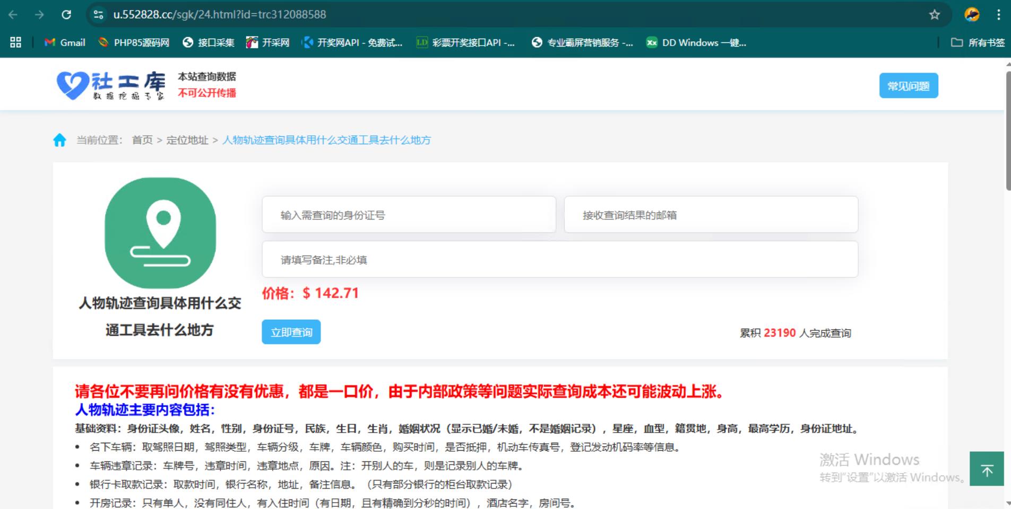Open the PHP85源码网 bookmark
The width and height of the screenshot is (1011, 509).
click(x=134, y=42)
